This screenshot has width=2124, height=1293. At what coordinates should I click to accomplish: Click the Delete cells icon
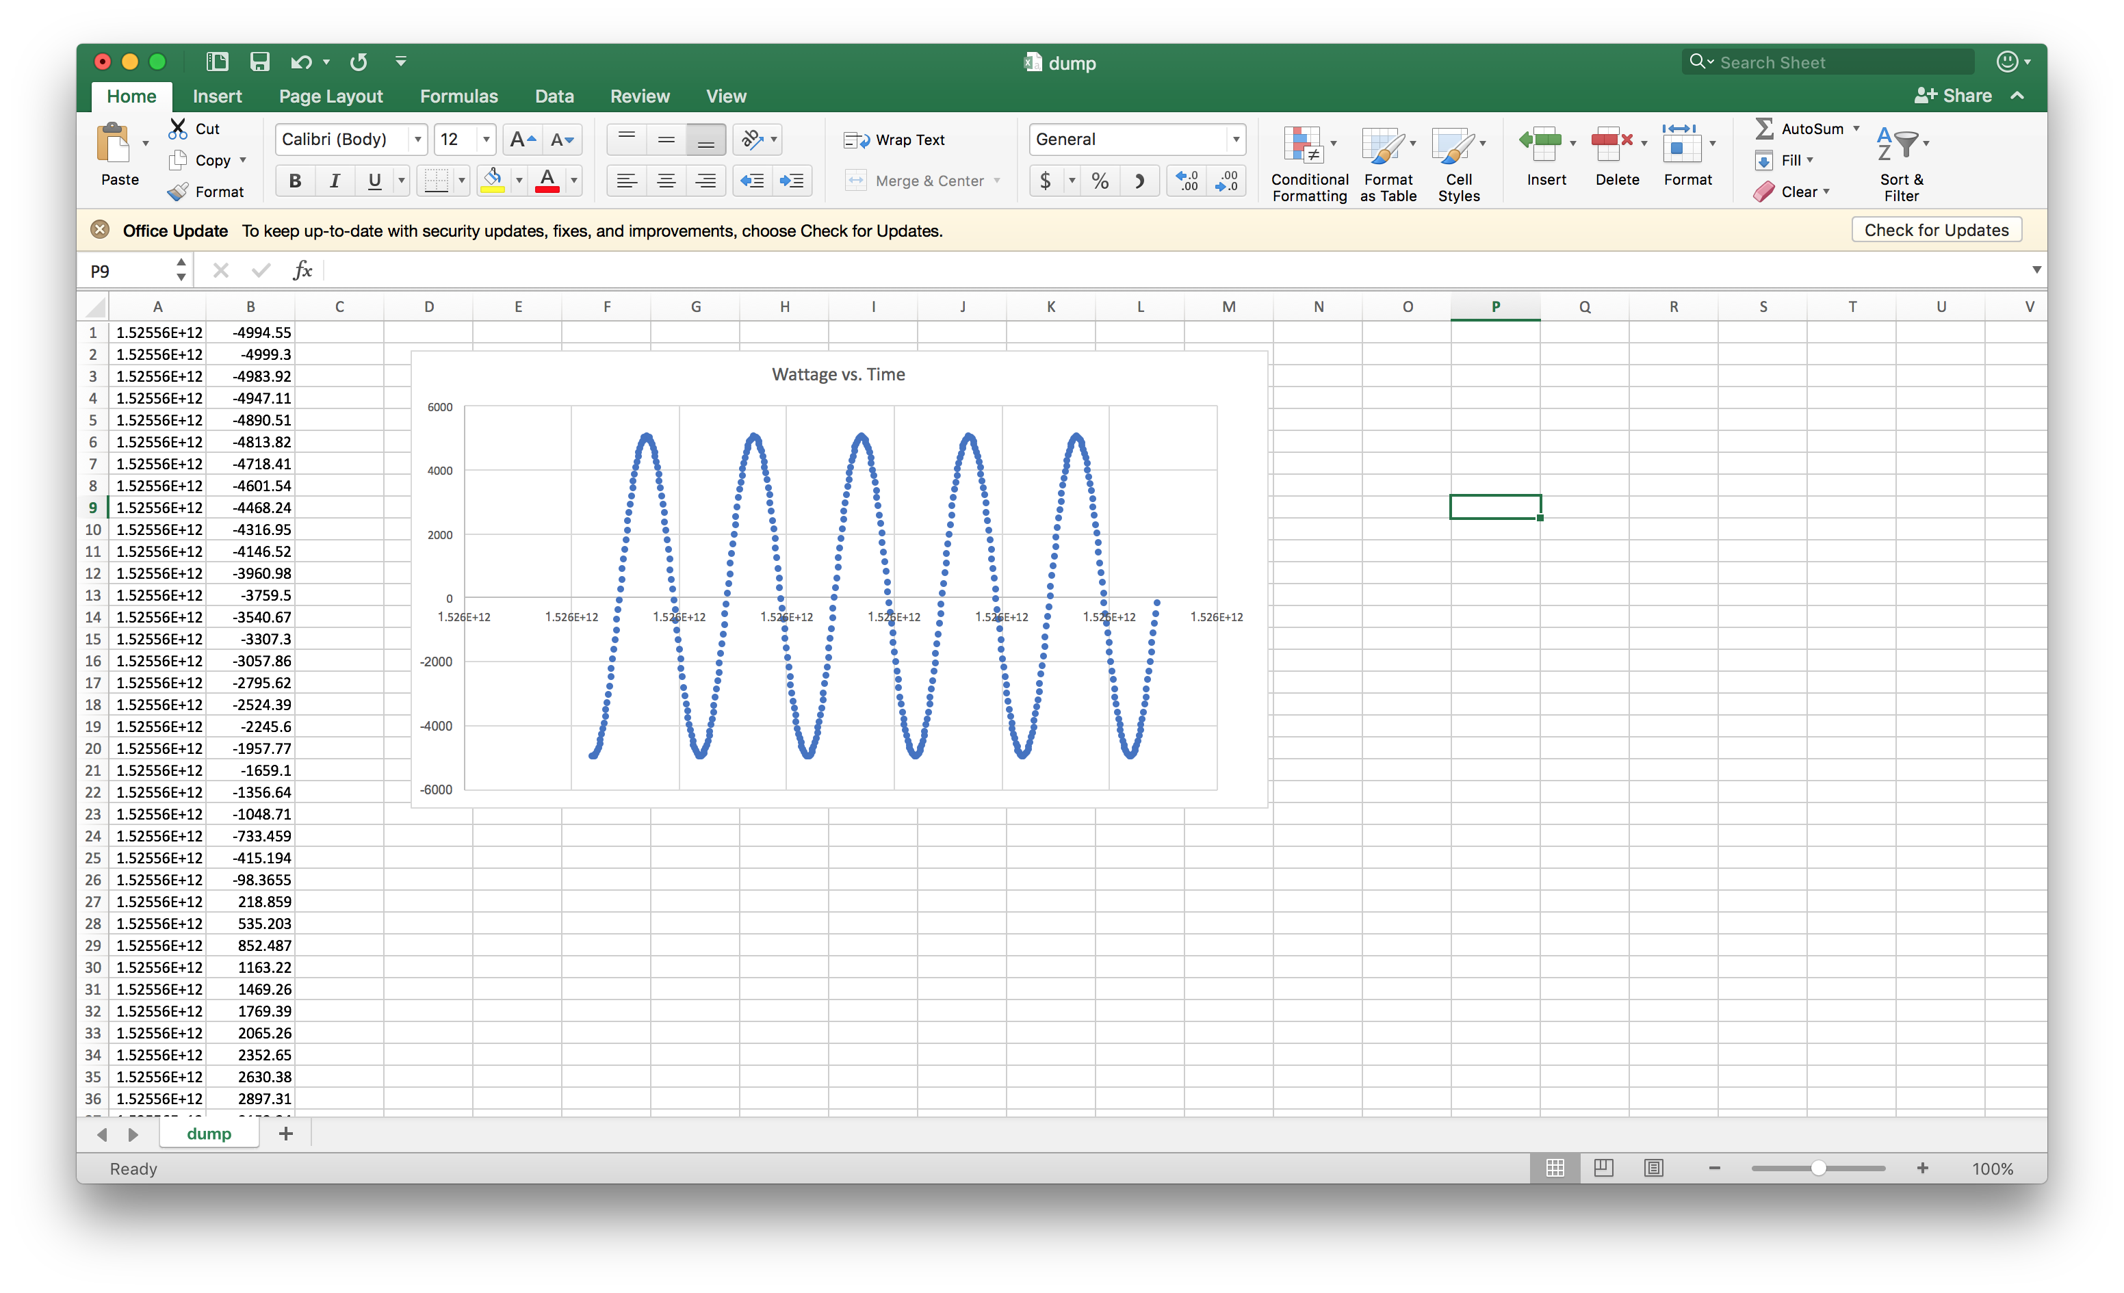pyautogui.click(x=1612, y=143)
